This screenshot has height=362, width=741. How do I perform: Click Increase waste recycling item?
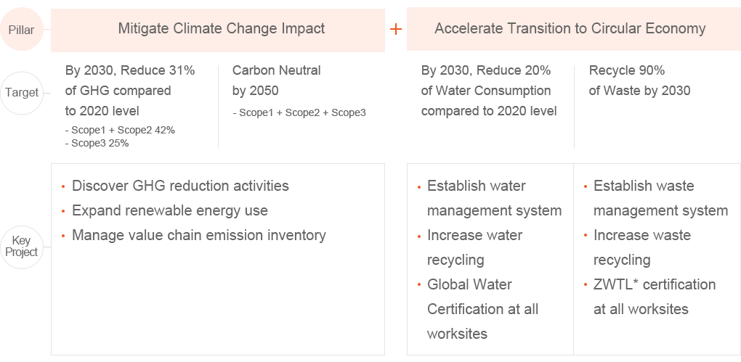[x=642, y=247]
